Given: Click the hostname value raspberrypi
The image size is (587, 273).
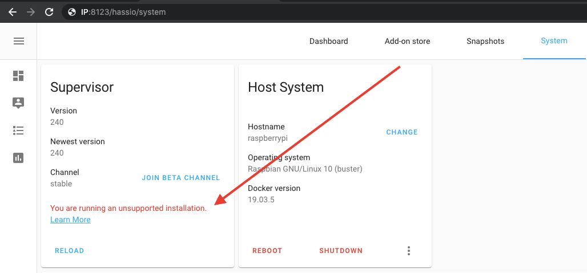Looking at the screenshot, I should (x=268, y=138).
